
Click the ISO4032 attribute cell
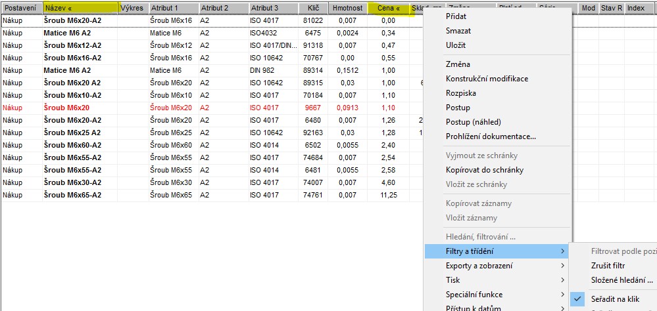(274, 33)
